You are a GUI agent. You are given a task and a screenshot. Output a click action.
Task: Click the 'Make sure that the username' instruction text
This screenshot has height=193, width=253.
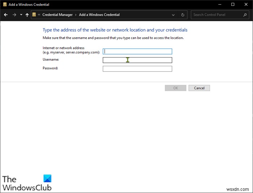(113, 38)
